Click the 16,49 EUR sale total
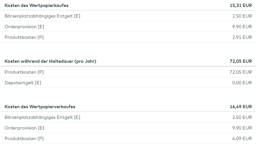 pos(241,107)
